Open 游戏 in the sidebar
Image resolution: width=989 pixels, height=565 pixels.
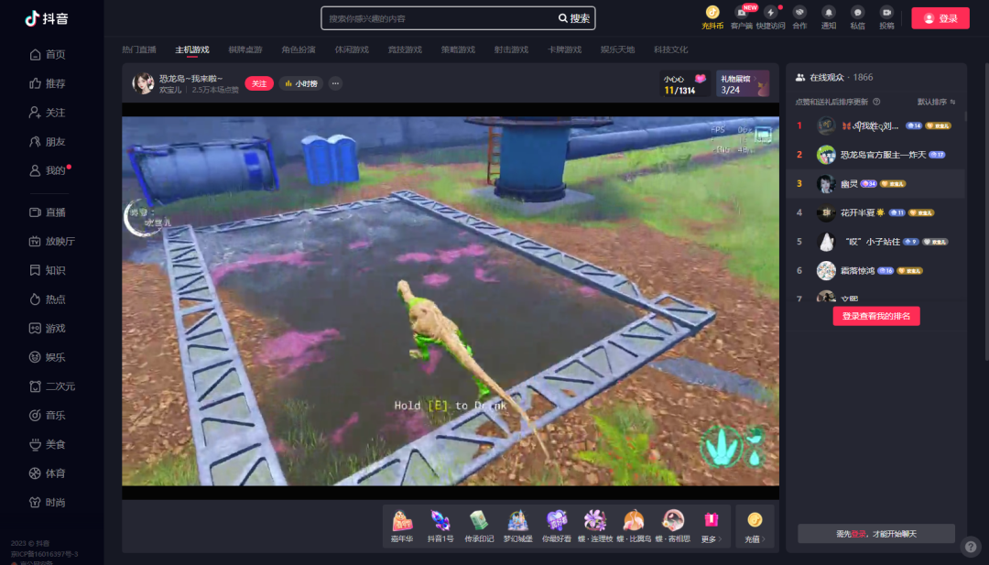(48, 328)
